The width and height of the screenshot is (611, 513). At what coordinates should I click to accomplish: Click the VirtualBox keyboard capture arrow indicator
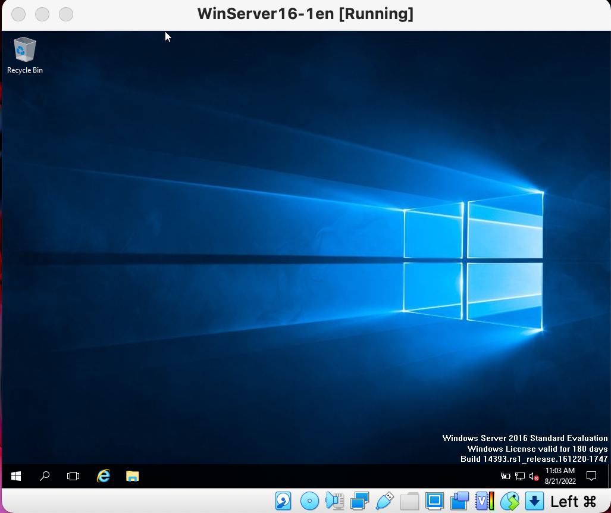coord(535,501)
